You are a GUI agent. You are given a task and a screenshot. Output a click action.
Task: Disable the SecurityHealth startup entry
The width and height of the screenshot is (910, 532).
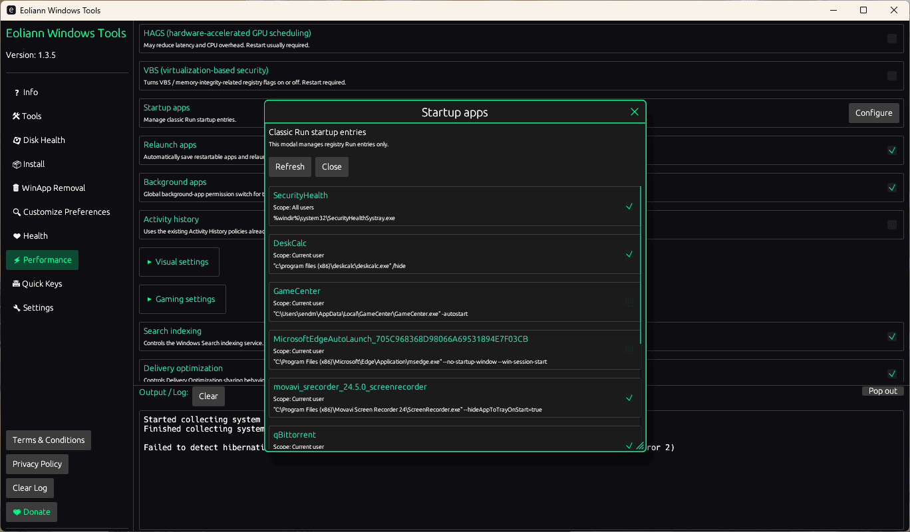629,206
